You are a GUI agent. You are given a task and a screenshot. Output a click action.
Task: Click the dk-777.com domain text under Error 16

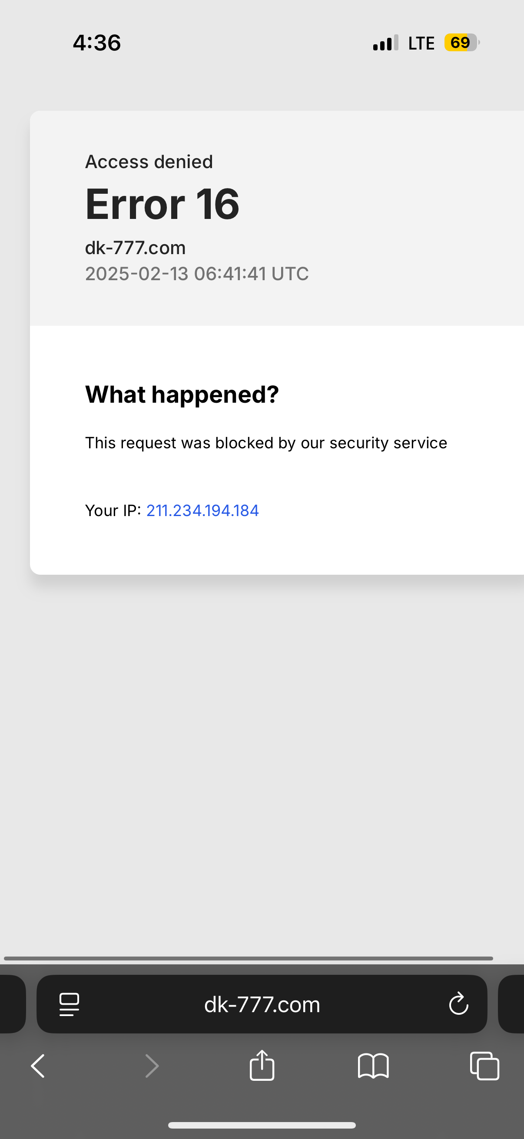(135, 248)
